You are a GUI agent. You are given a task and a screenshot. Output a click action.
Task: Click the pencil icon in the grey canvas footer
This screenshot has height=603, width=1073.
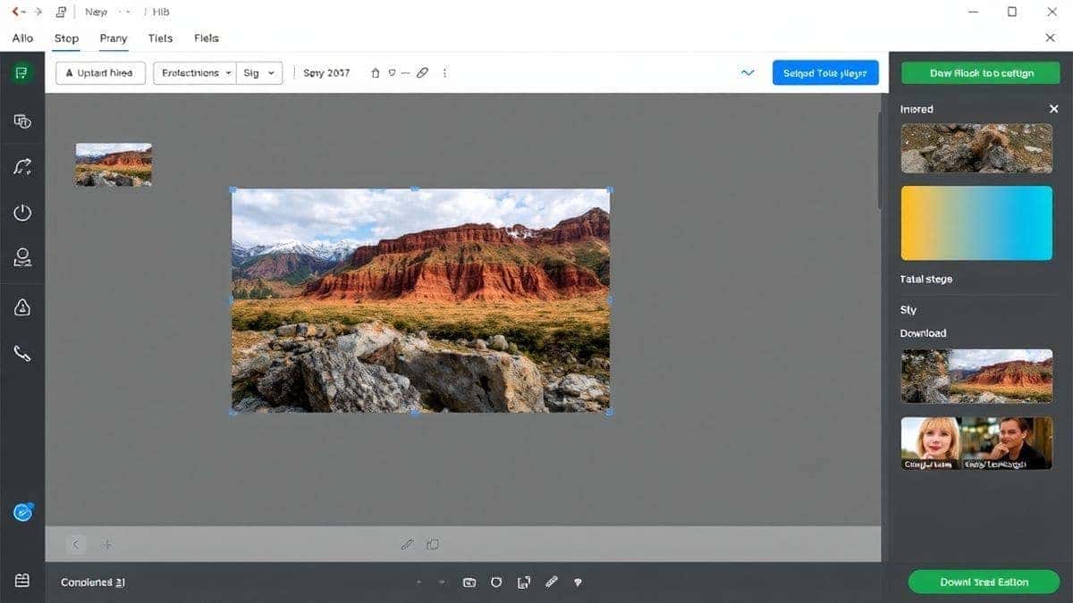408,544
